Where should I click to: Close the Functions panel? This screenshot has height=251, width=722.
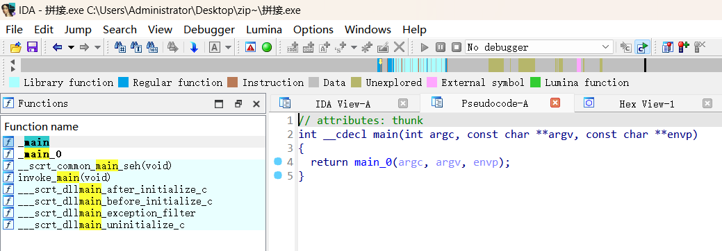(x=256, y=104)
